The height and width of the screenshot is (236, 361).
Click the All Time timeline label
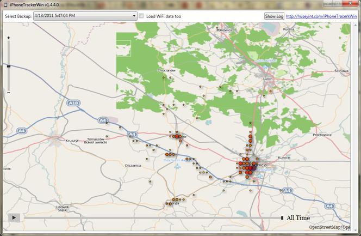coord(298,218)
